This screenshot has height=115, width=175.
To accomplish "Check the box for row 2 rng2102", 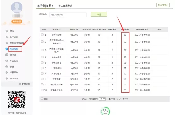I will click(x=42, y=42).
